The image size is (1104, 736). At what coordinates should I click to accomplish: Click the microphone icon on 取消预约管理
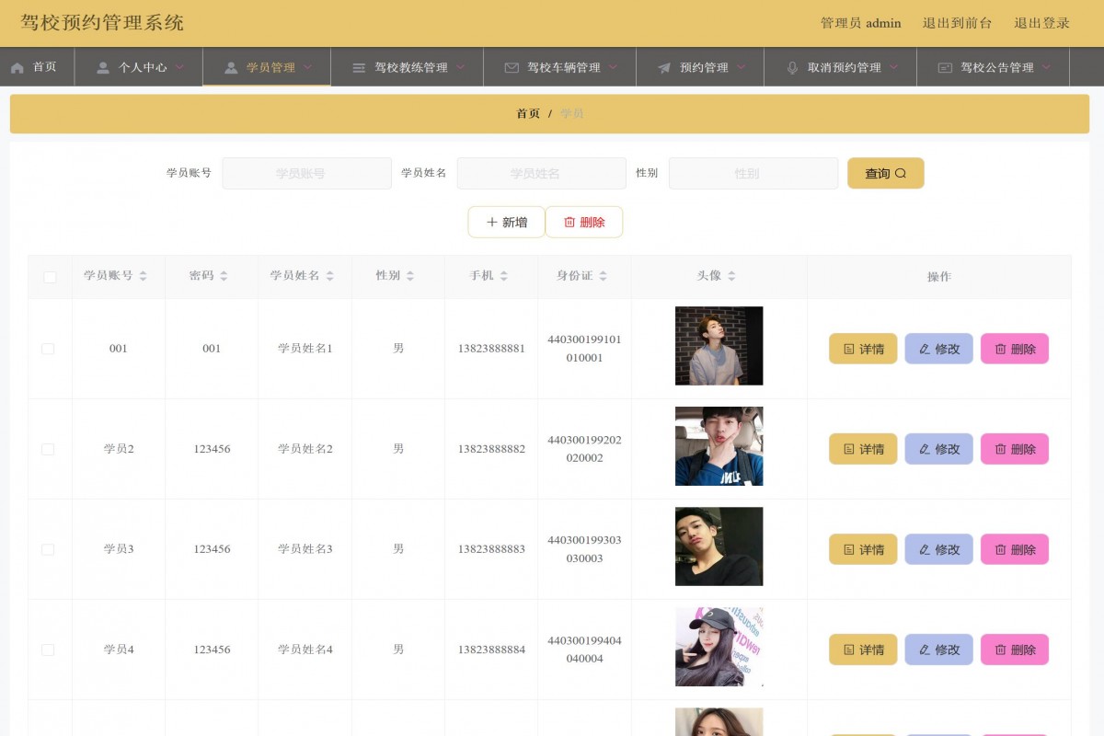pyautogui.click(x=793, y=66)
